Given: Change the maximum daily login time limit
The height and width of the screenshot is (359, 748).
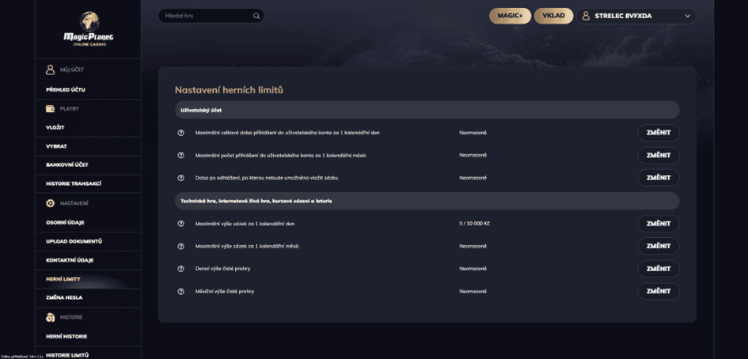Looking at the screenshot, I should point(659,133).
